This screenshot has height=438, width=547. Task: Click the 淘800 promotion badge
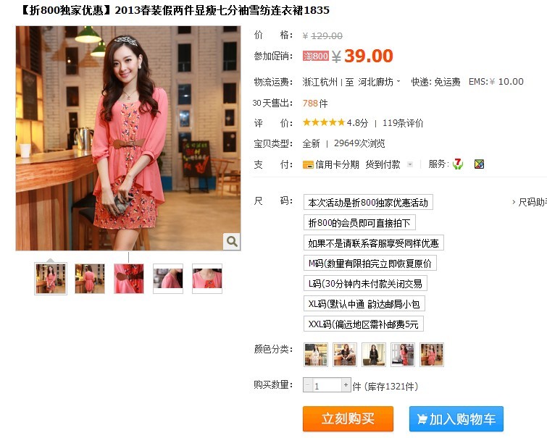tap(316, 56)
